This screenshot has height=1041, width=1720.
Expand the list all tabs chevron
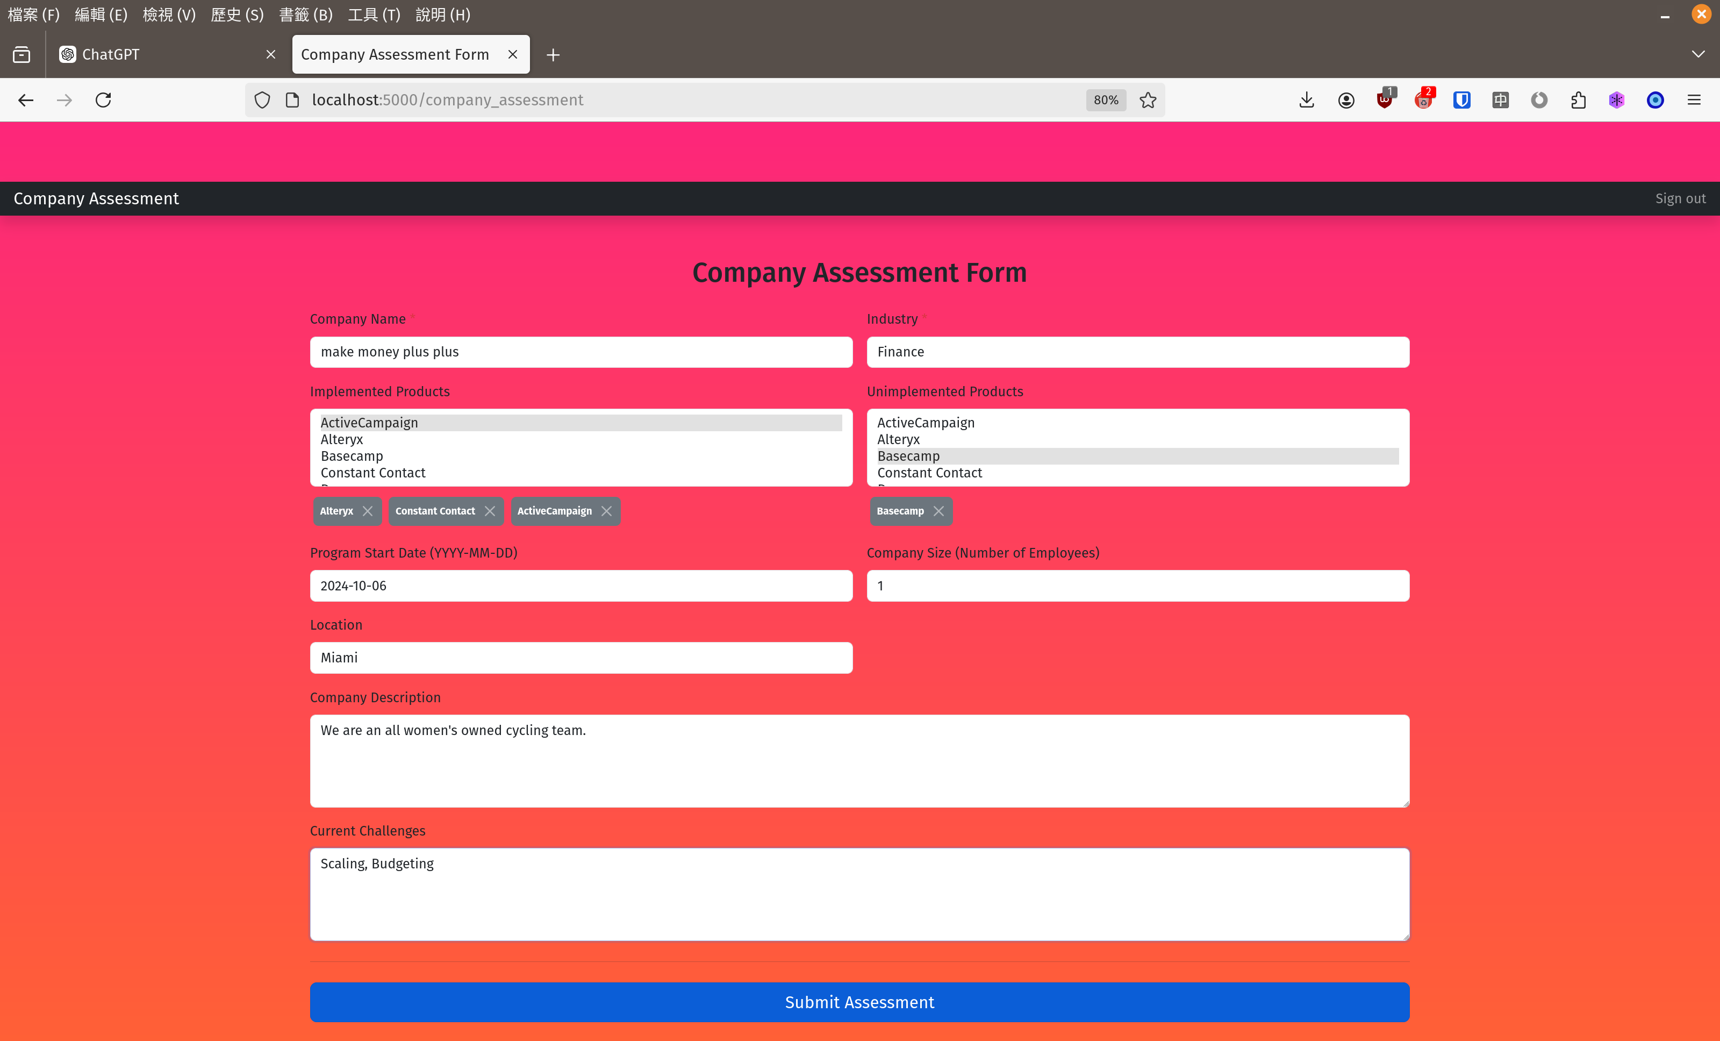pos(1697,54)
